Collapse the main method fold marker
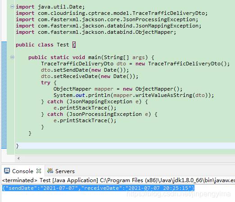This screenshot has width=235, height=202. click(x=12, y=57)
